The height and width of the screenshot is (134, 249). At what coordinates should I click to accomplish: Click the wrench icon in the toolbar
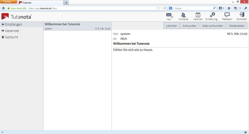coord(246,8)
